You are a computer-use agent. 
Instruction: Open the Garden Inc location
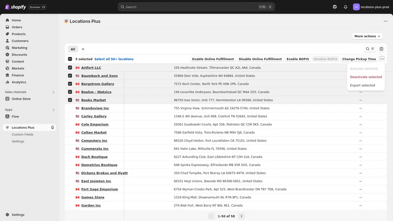tap(91, 205)
